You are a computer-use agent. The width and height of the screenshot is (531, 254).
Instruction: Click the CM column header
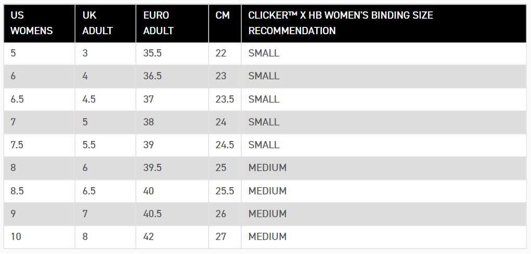pyautogui.click(x=223, y=16)
